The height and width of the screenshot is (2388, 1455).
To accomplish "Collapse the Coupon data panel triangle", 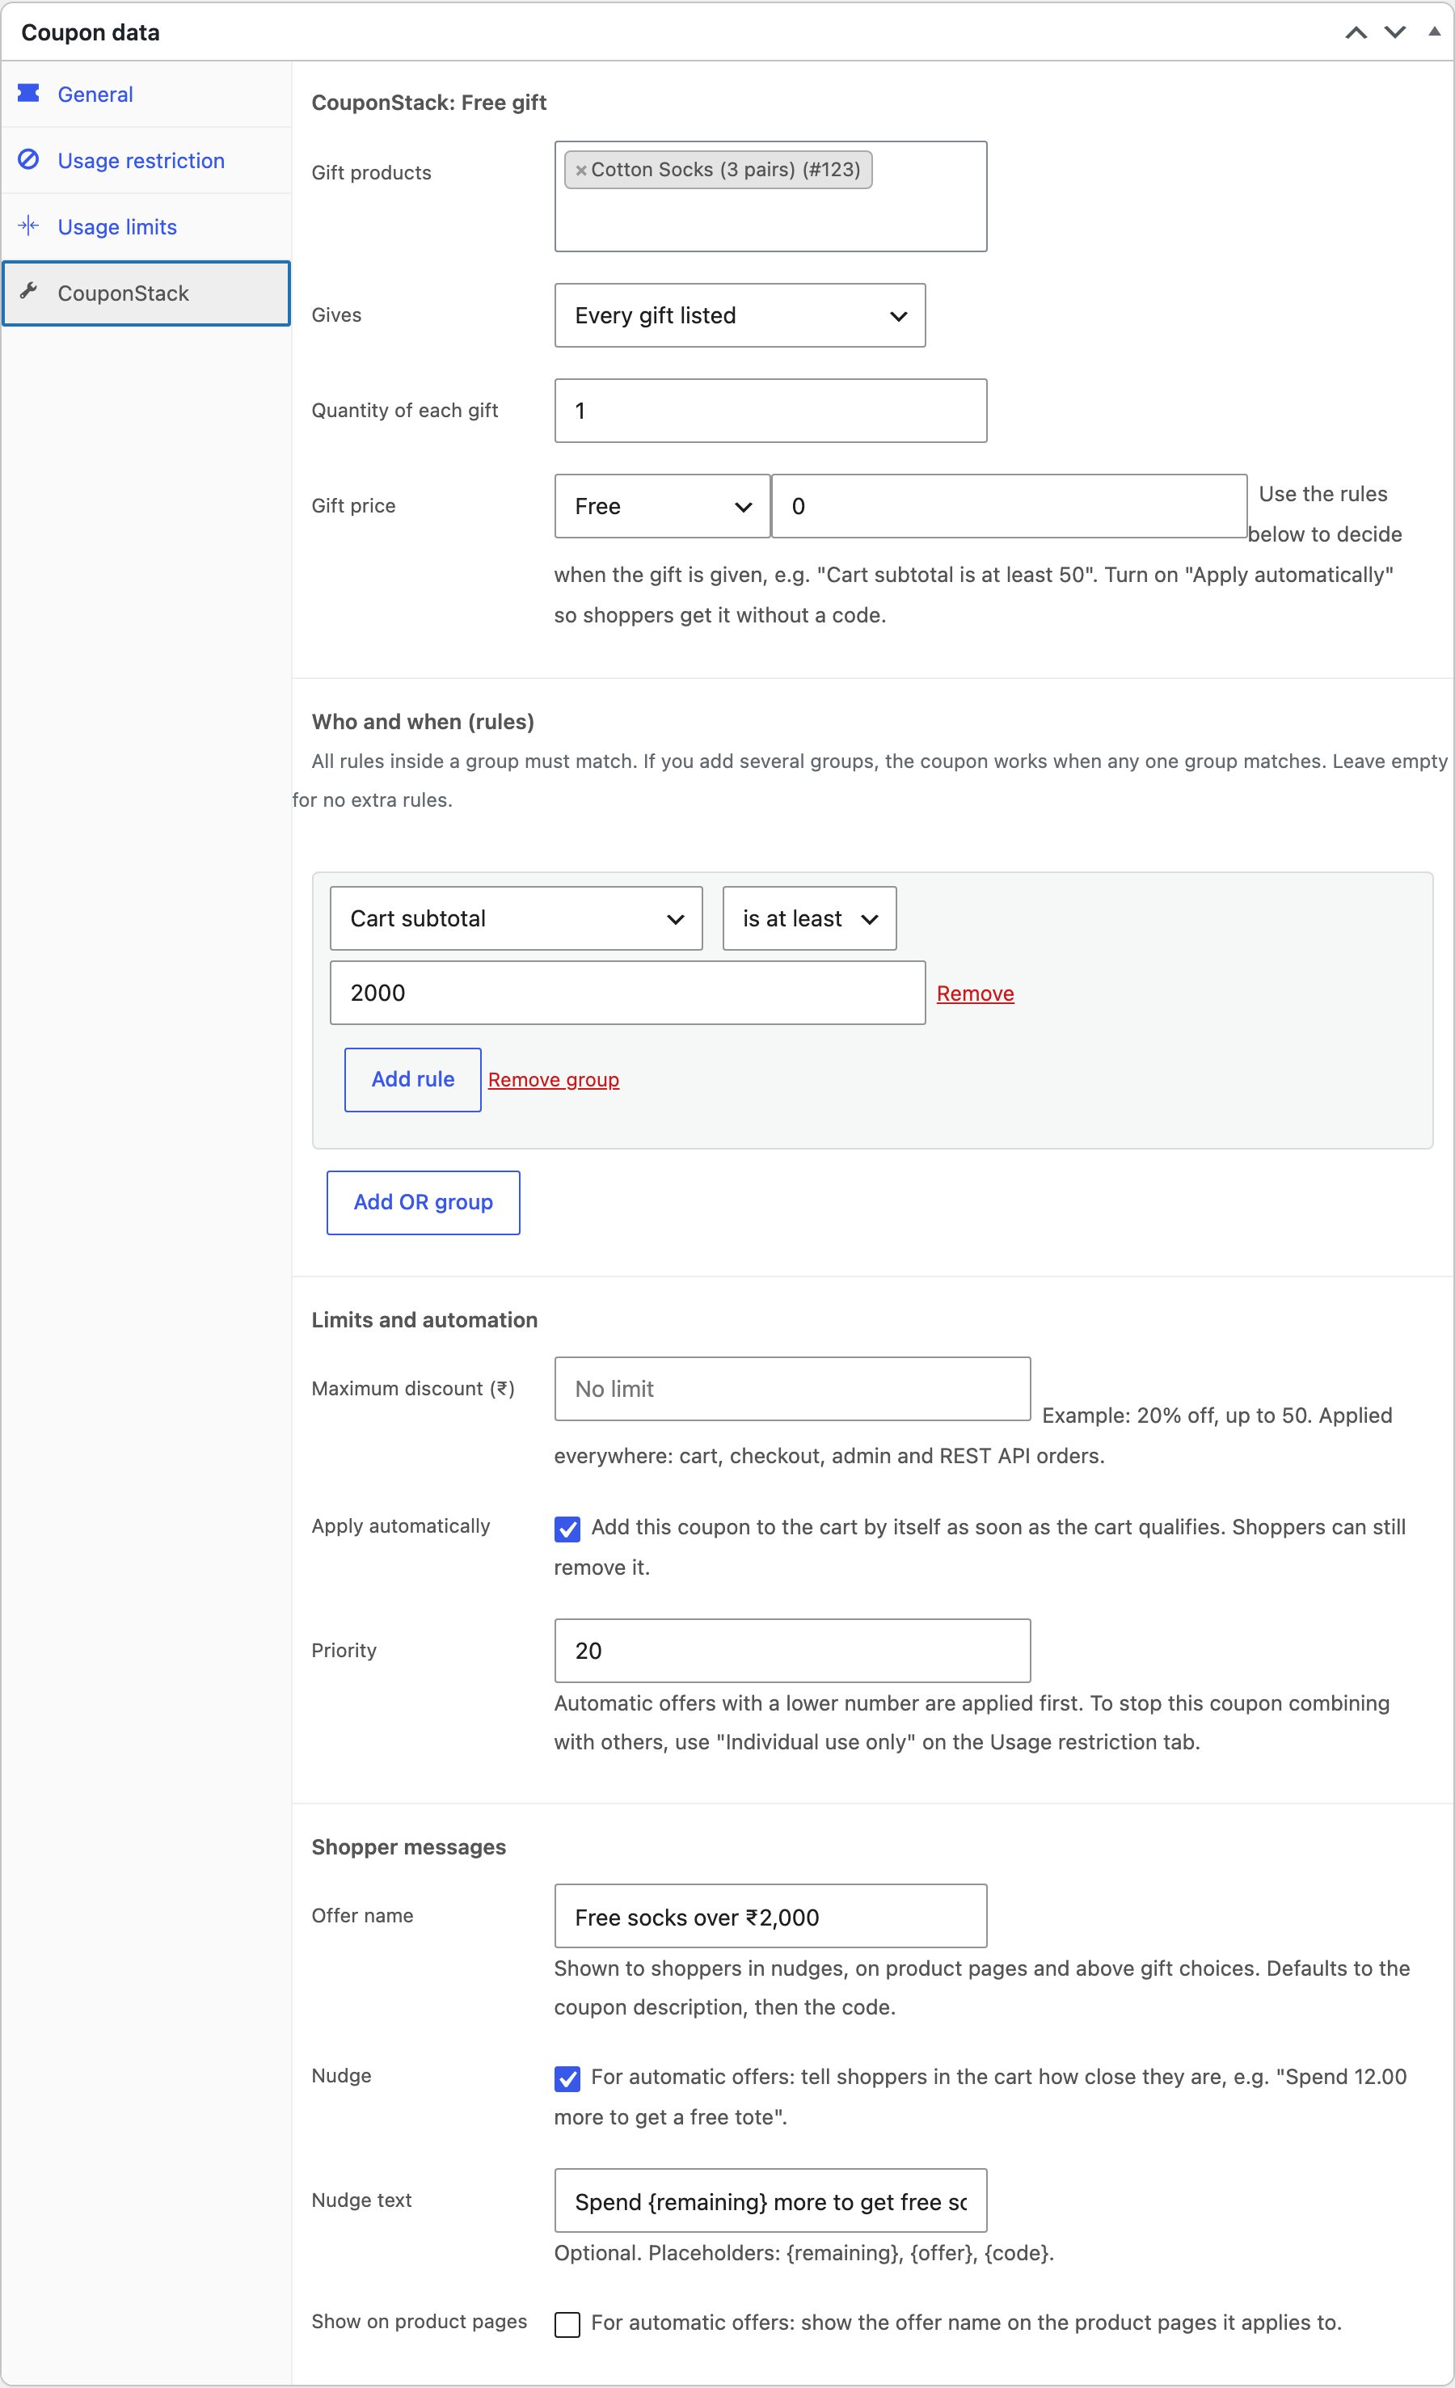I will 1434,31.
